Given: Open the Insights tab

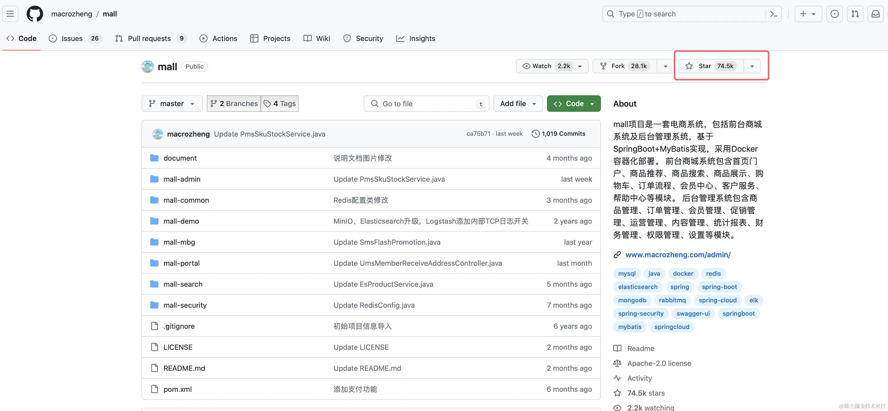Looking at the screenshot, I should 416,38.
